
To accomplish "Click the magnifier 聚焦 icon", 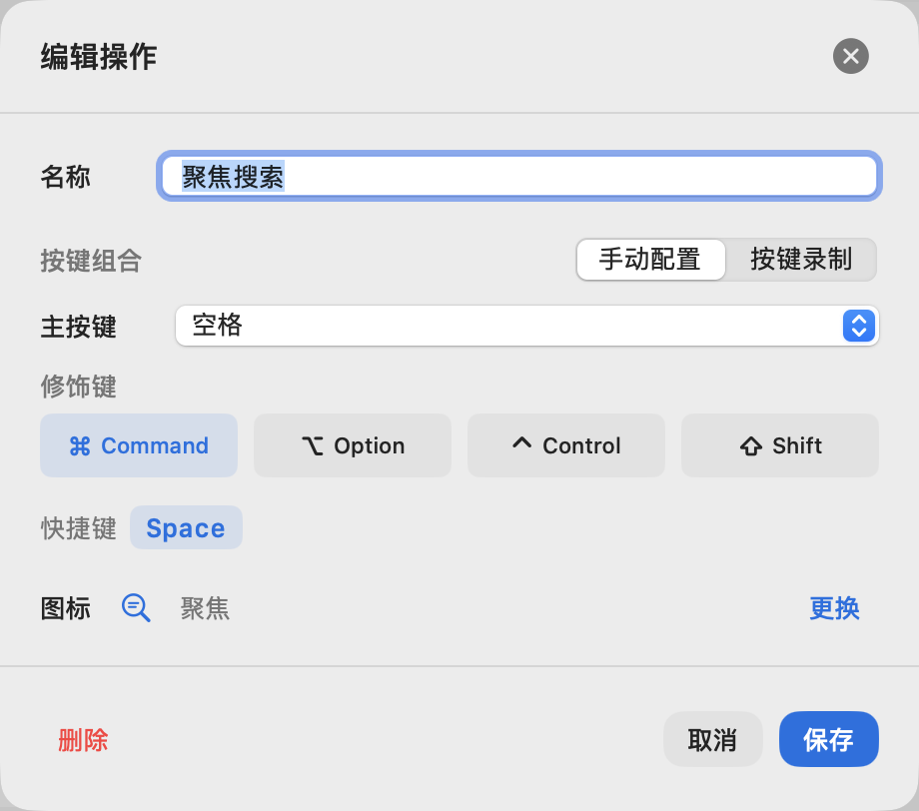I will [x=136, y=607].
